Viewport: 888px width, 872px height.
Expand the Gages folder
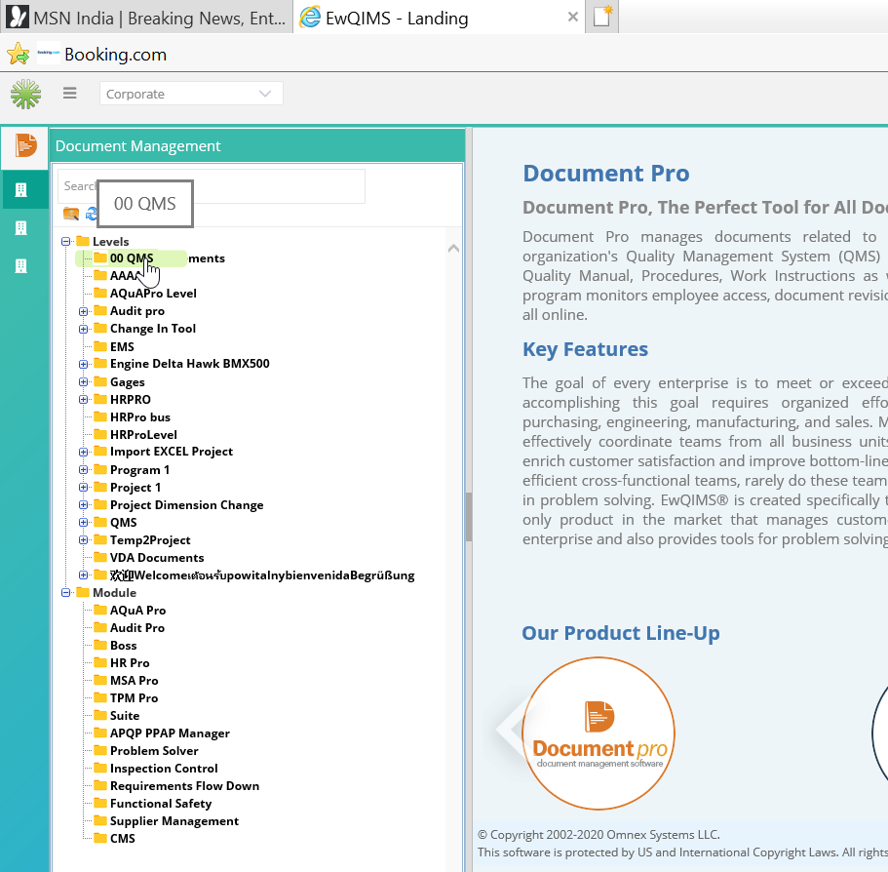pyautogui.click(x=83, y=382)
